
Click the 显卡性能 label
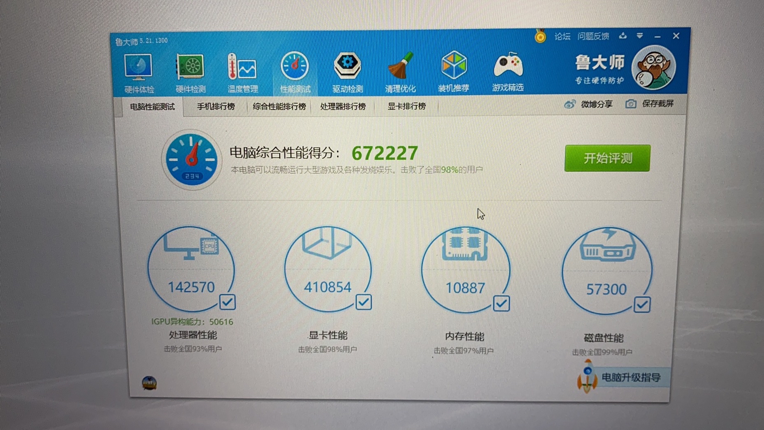point(328,335)
